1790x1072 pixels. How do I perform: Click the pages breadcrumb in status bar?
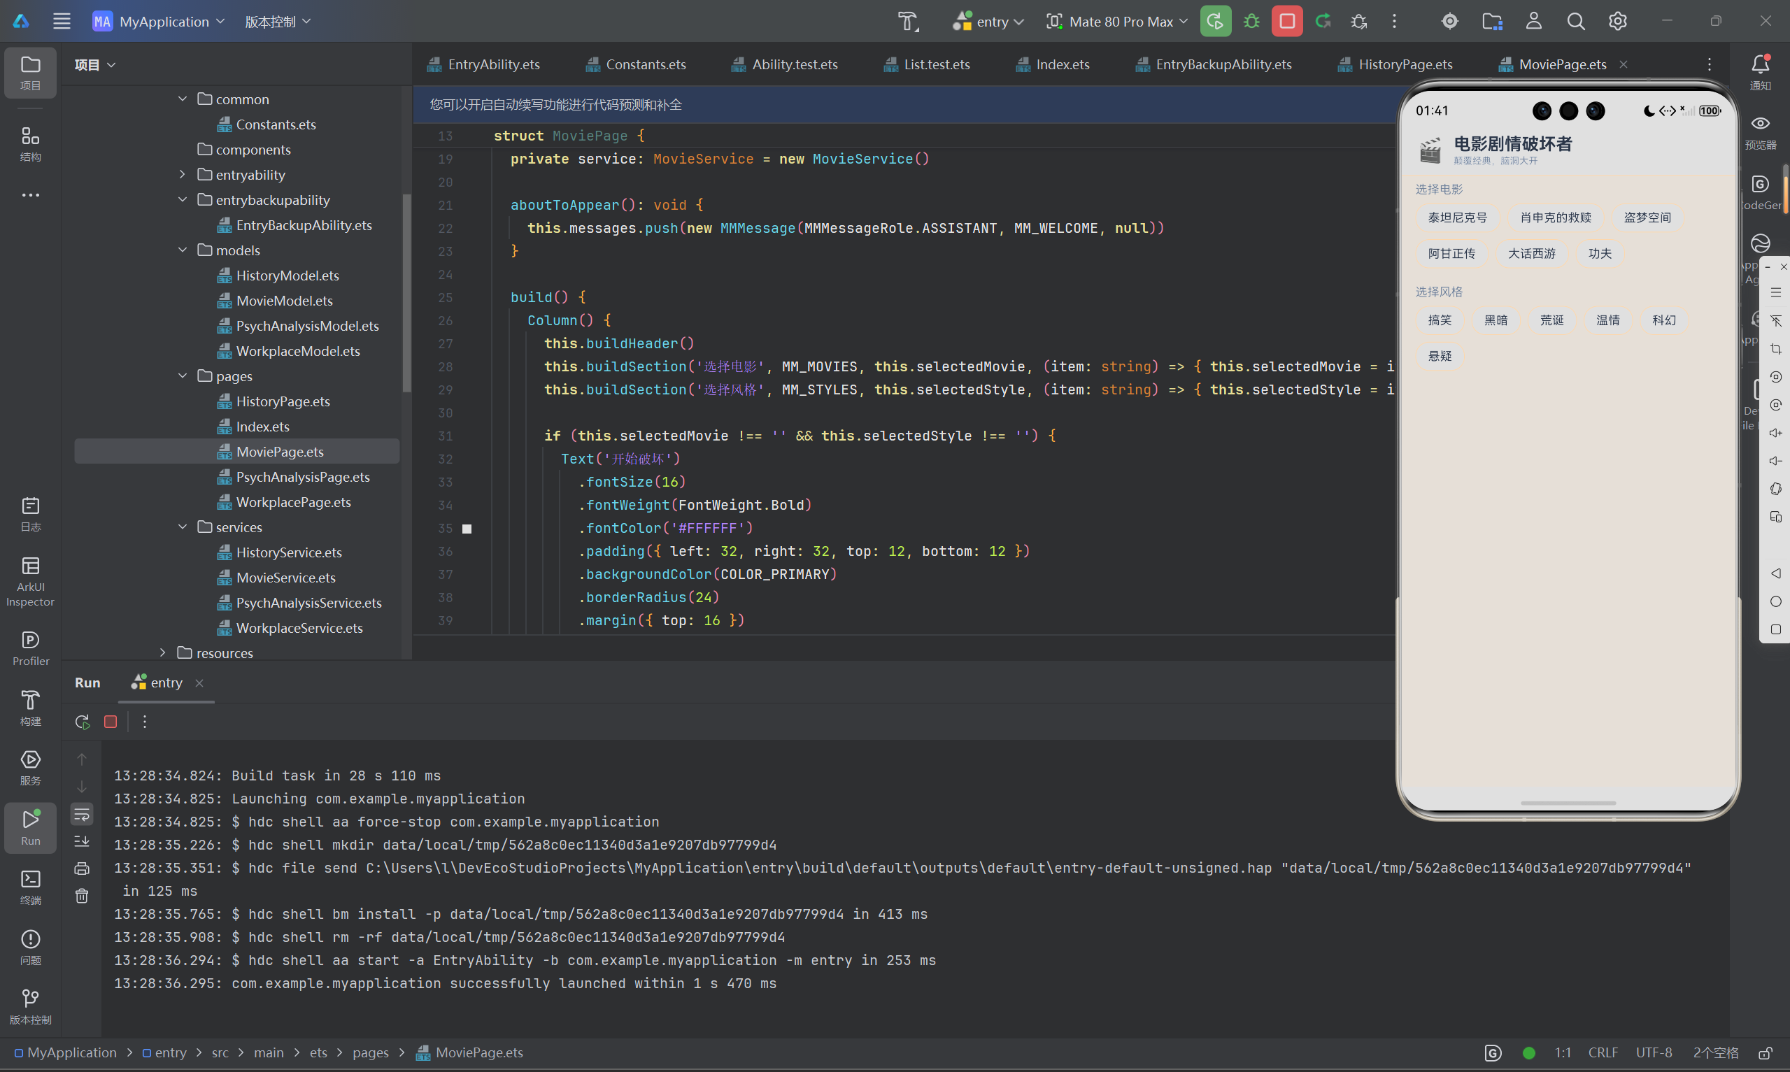pos(371,1052)
